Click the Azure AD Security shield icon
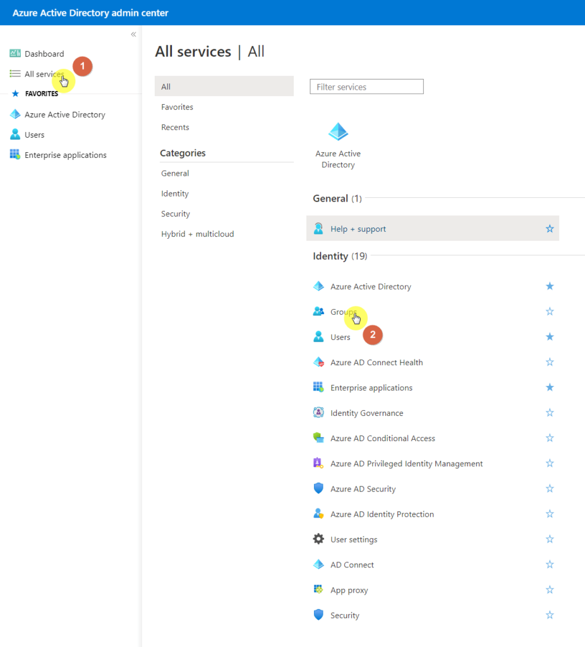 [318, 488]
